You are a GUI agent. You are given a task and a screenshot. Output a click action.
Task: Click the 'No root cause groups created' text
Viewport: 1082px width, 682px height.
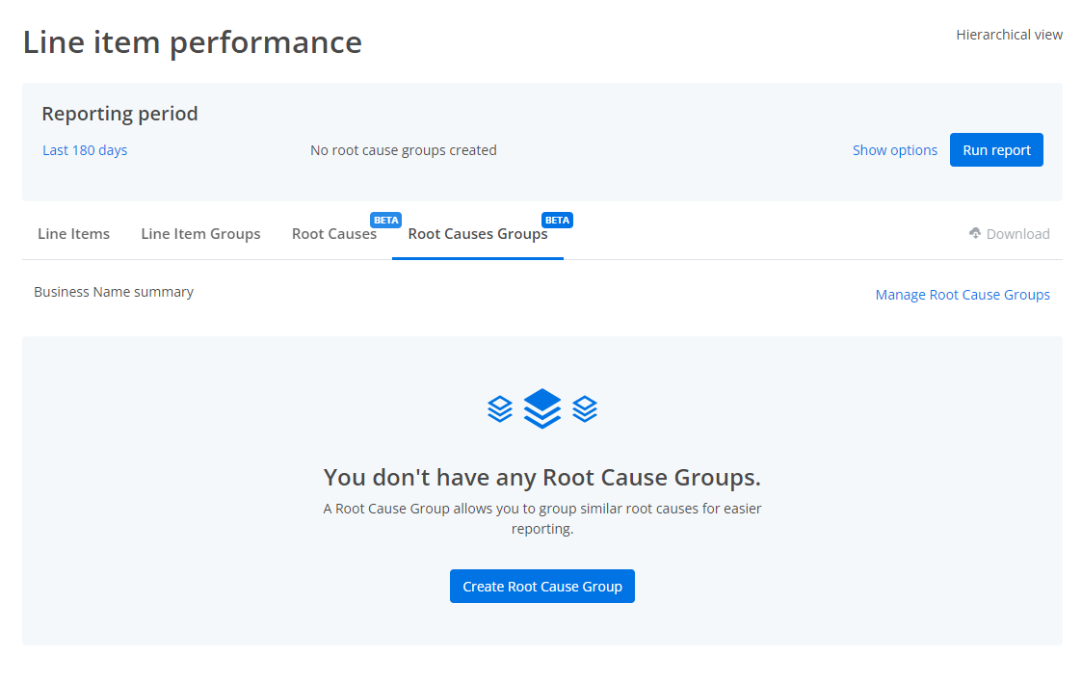[404, 150]
